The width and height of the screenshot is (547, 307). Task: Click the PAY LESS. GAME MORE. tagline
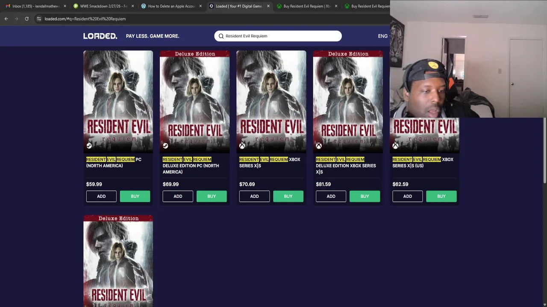pyautogui.click(x=153, y=36)
